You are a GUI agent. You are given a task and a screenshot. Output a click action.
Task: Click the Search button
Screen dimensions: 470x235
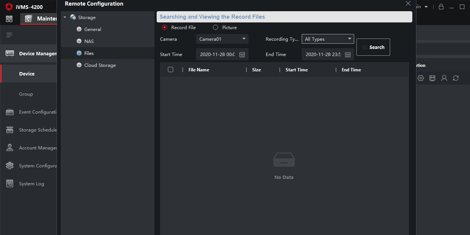point(373,47)
